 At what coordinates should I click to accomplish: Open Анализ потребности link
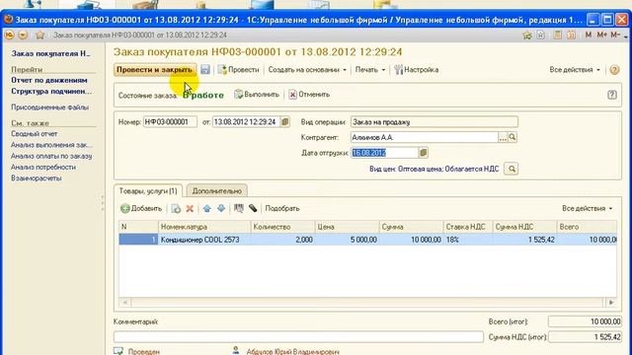(43, 167)
